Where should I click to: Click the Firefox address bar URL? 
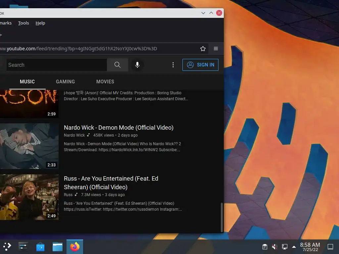pyautogui.click(x=79, y=49)
